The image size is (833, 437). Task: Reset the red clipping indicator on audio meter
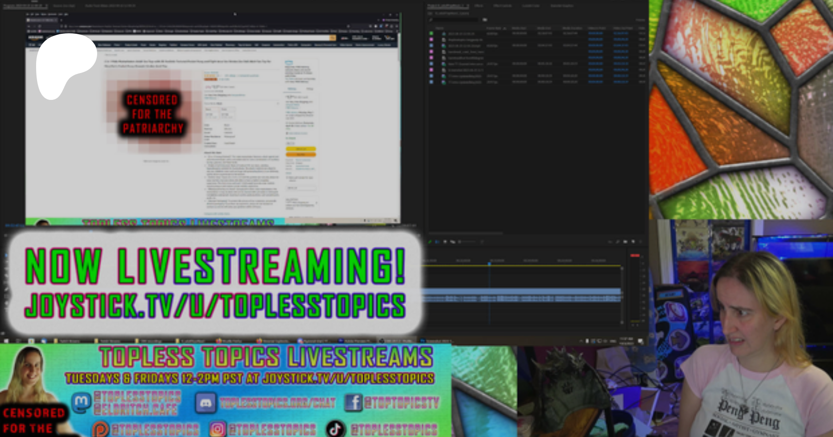point(635,255)
